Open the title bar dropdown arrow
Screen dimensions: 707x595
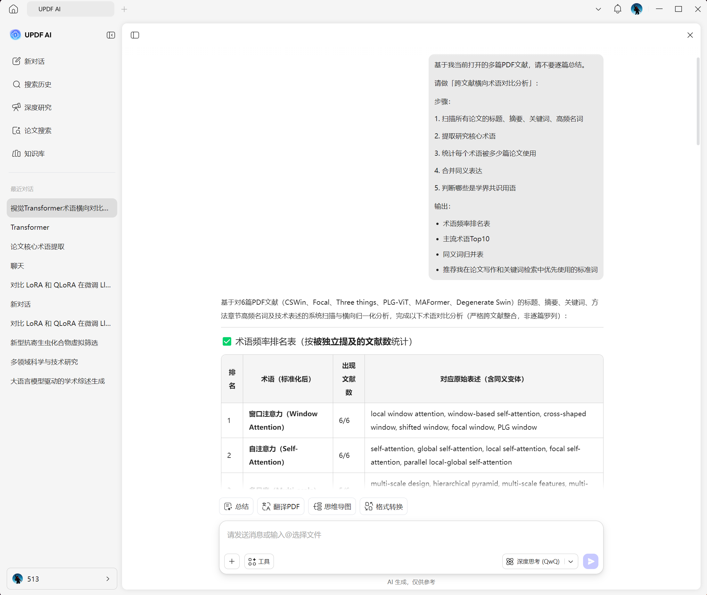[598, 9]
